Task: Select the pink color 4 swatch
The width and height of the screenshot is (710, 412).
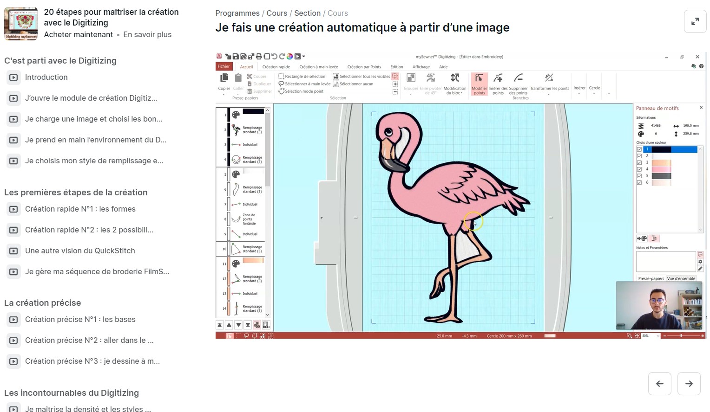Action: pyautogui.click(x=661, y=169)
